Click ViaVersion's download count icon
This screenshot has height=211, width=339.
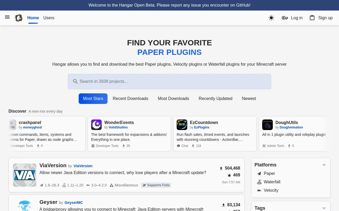pyautogui.click(x=221, y=168)
